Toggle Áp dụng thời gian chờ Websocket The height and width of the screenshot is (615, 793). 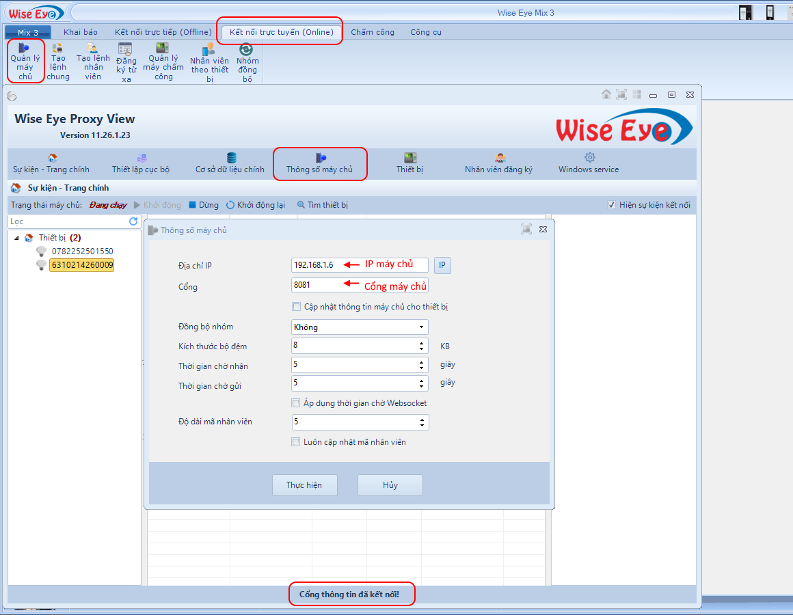296,403
